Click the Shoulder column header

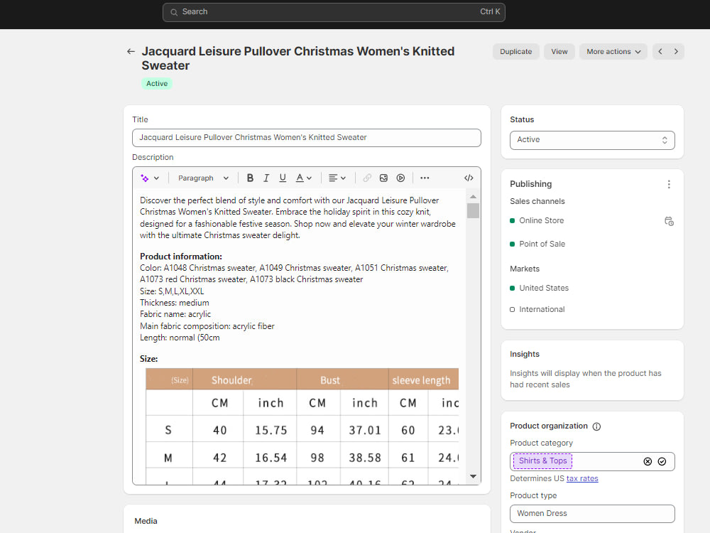coord(232,380)
